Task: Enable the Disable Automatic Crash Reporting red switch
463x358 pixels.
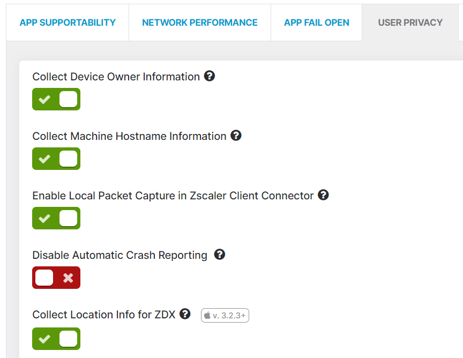Action: (56, 278)
